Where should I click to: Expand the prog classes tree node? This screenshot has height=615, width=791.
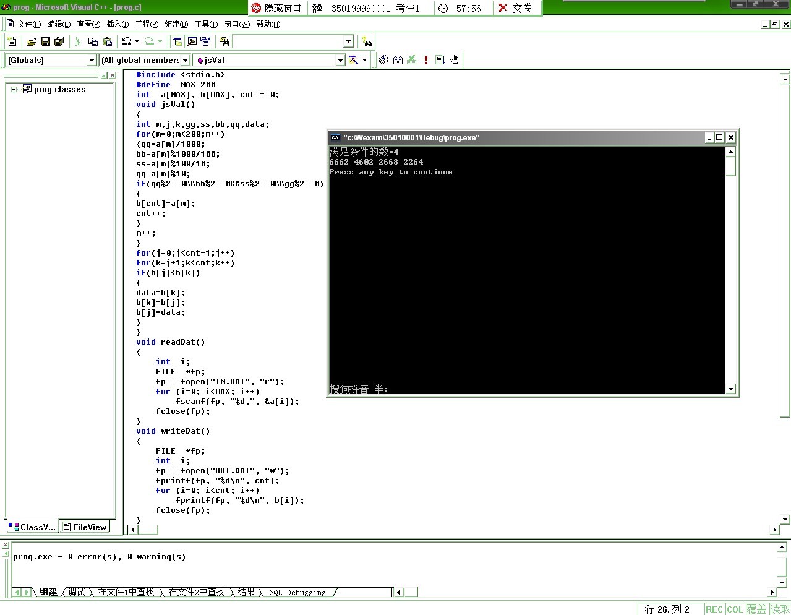point(14,89)
